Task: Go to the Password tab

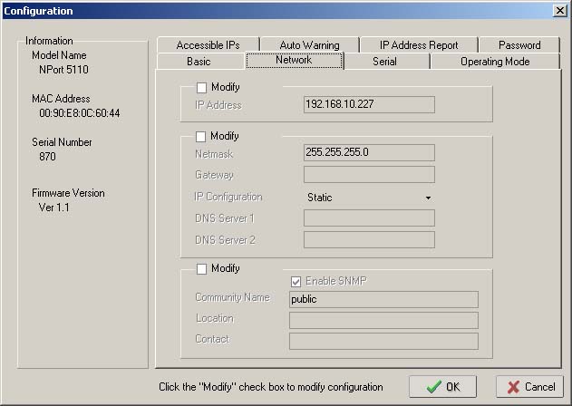Action: coord(519,45)
